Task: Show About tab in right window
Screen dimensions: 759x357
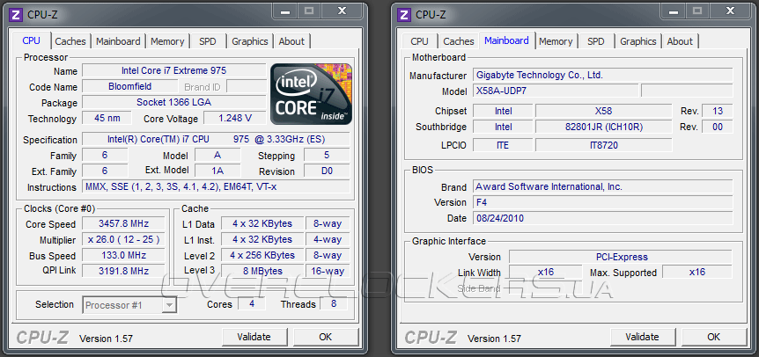Action: pos(680,41)
